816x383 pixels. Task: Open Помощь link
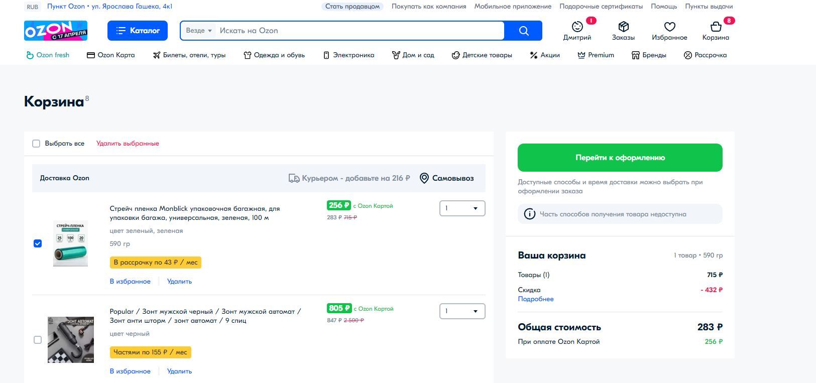[x=664, y=7]
